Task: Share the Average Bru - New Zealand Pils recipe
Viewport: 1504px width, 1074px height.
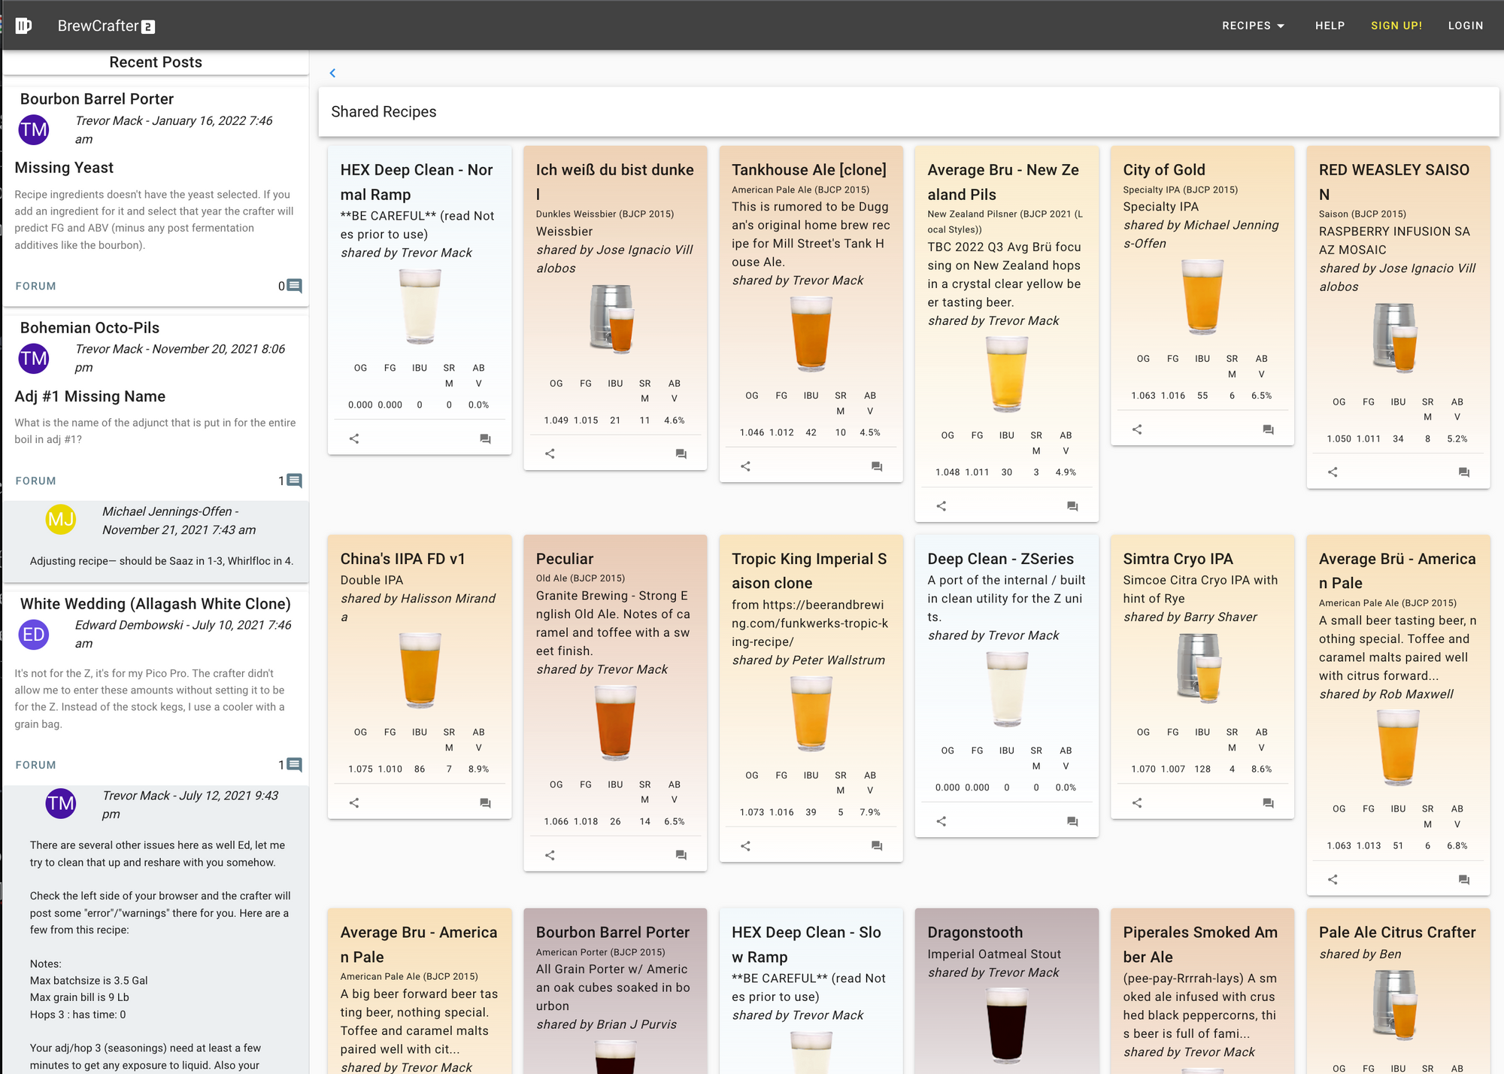Action: [941, 506]
